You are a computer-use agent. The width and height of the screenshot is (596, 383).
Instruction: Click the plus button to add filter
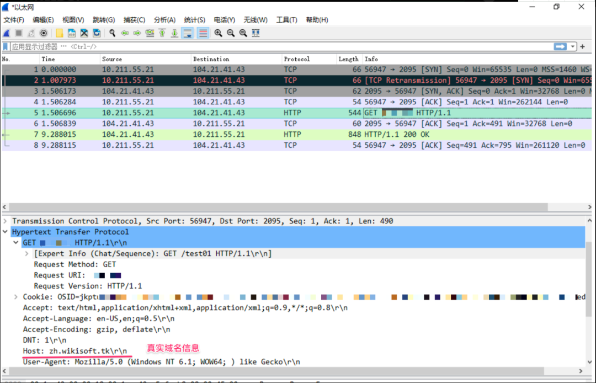(x=582, y=47)
